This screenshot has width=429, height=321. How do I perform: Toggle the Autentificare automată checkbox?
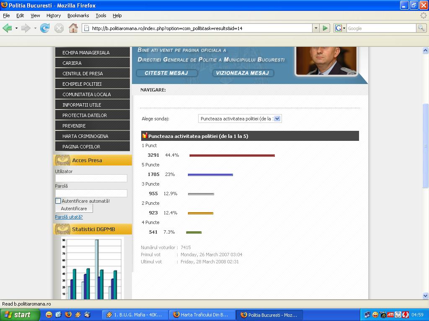[58, 201]
